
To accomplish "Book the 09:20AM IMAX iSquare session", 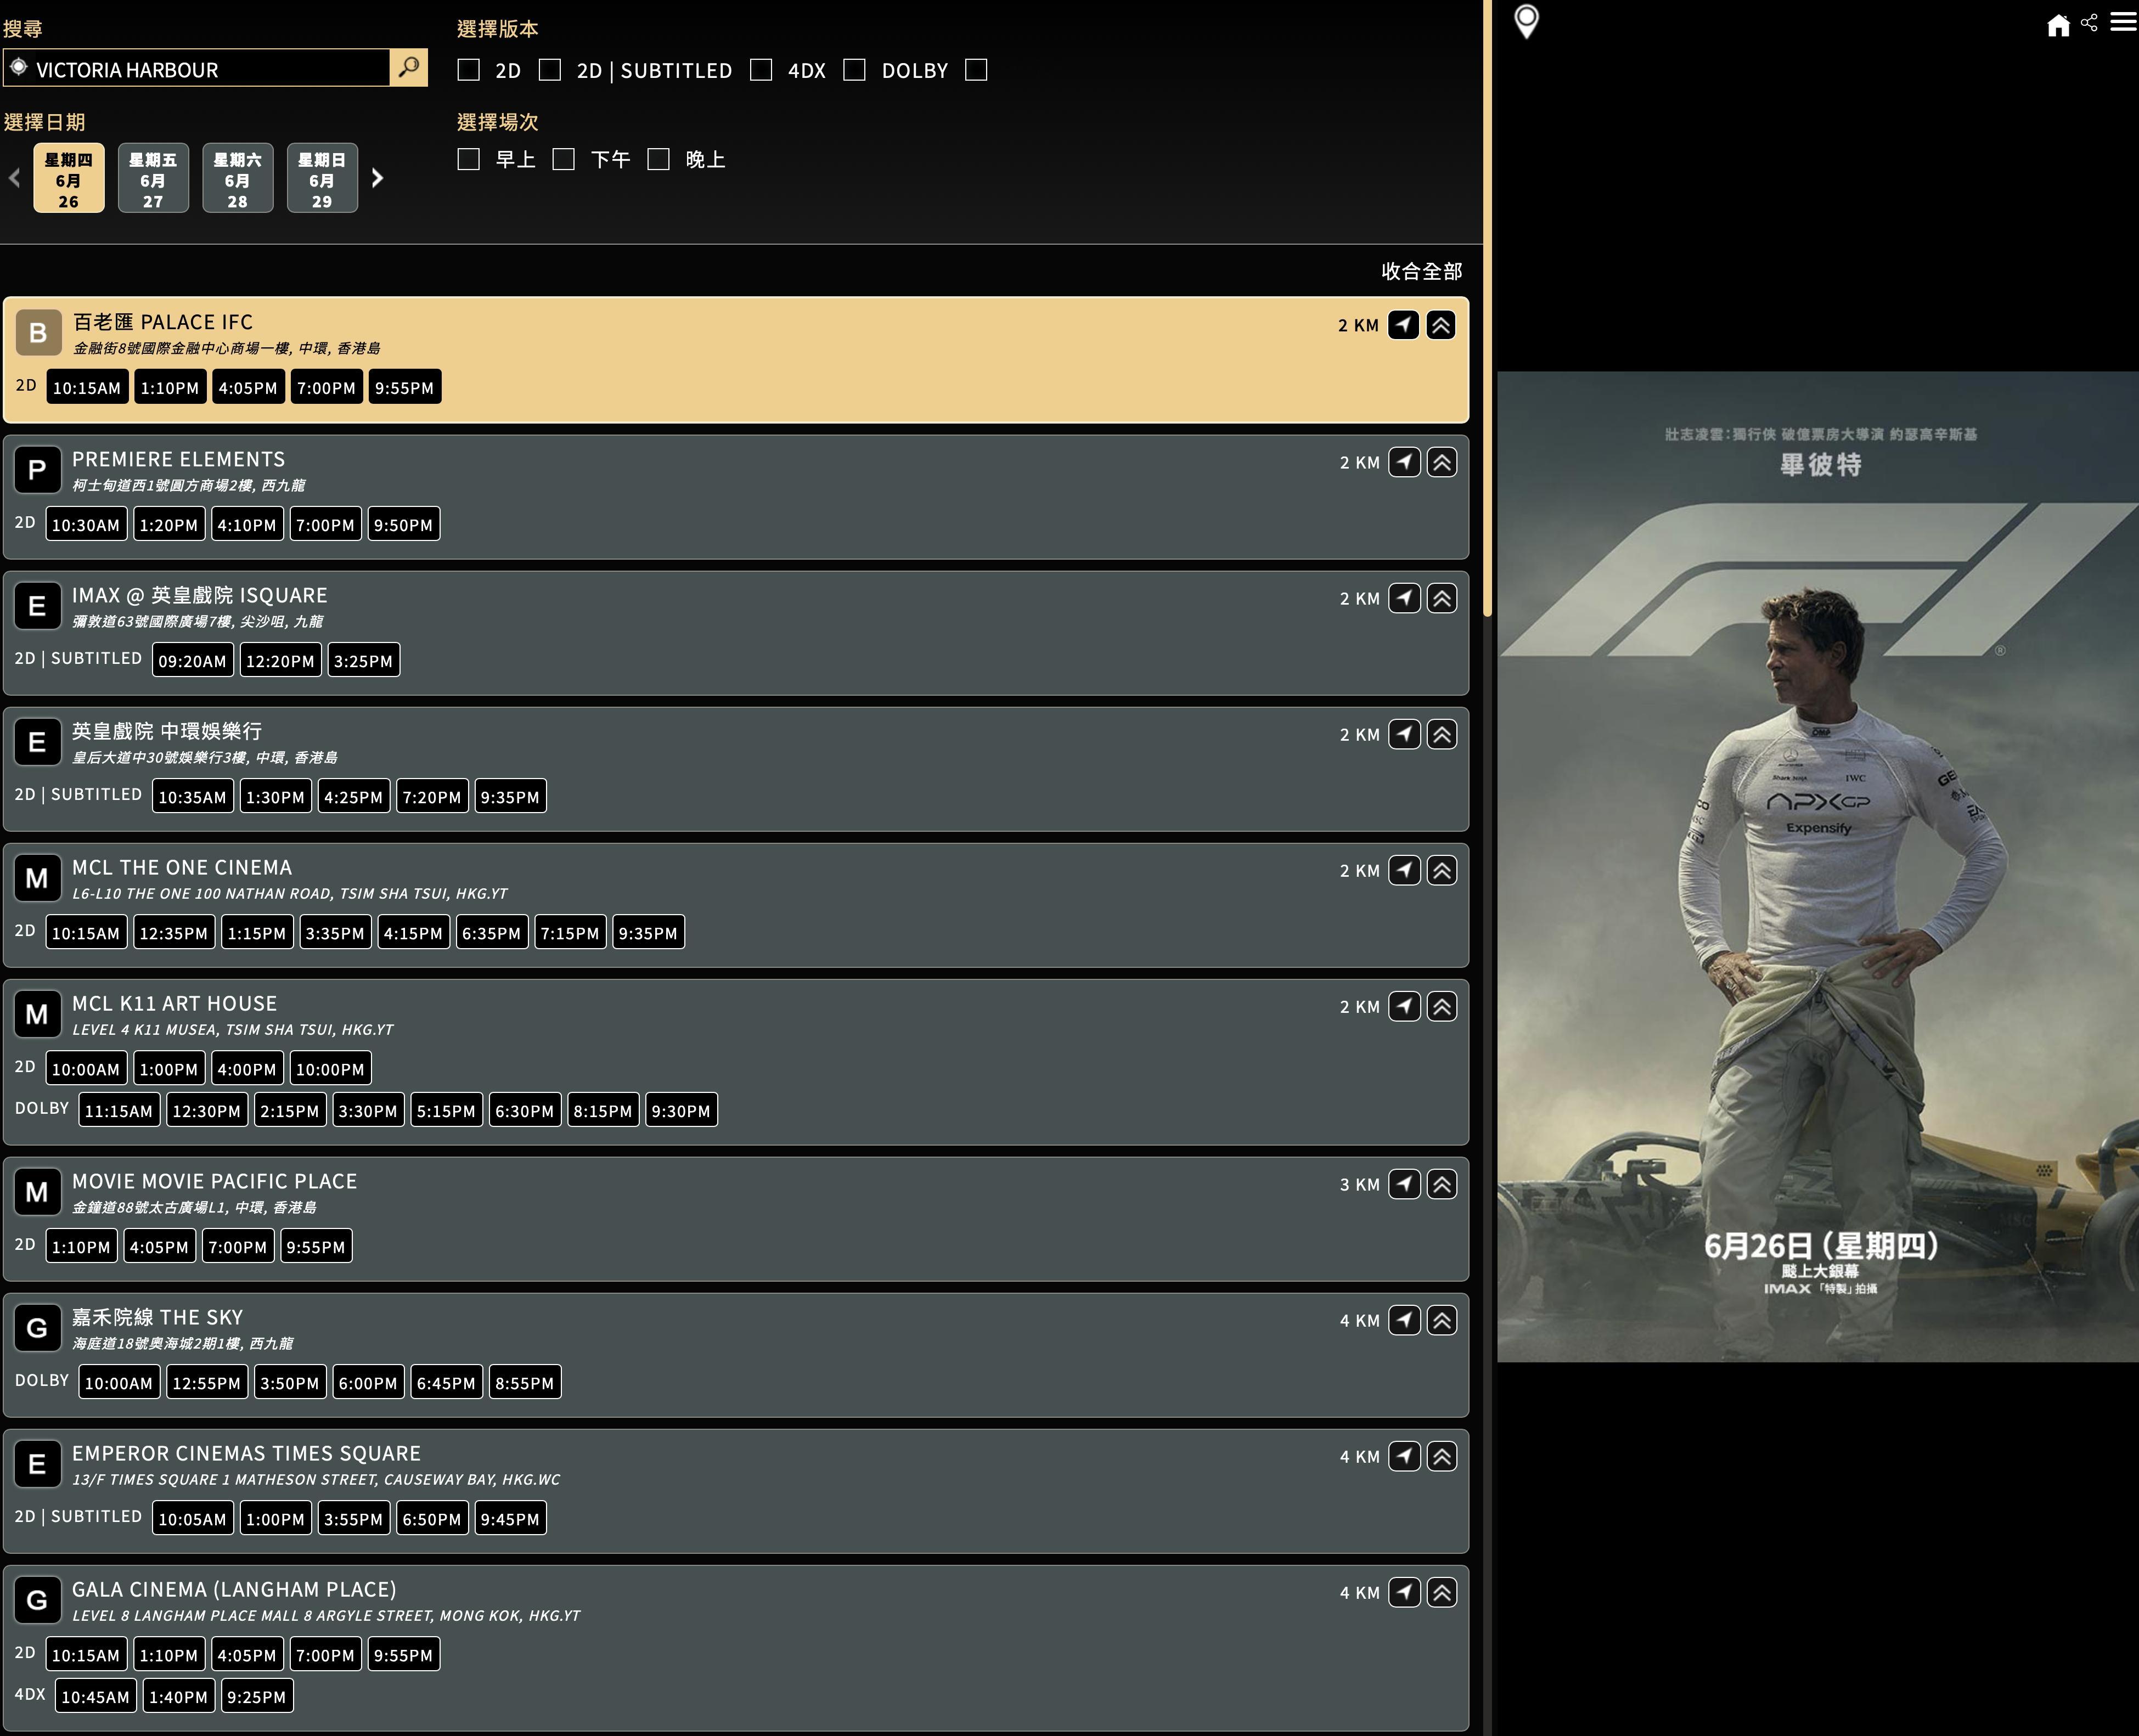I will coord(192,661).
